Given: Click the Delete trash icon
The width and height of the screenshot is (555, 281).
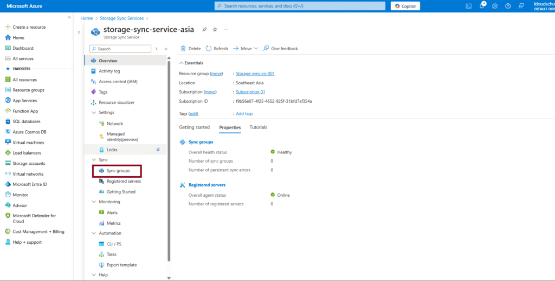Looking at the screenshot, I should pos(183,49).
